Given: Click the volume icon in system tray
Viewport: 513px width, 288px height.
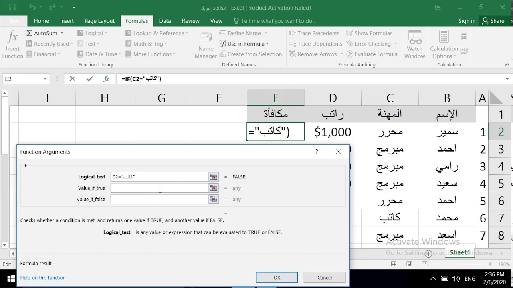Looking at the screenshot, I should coord(456,279).
